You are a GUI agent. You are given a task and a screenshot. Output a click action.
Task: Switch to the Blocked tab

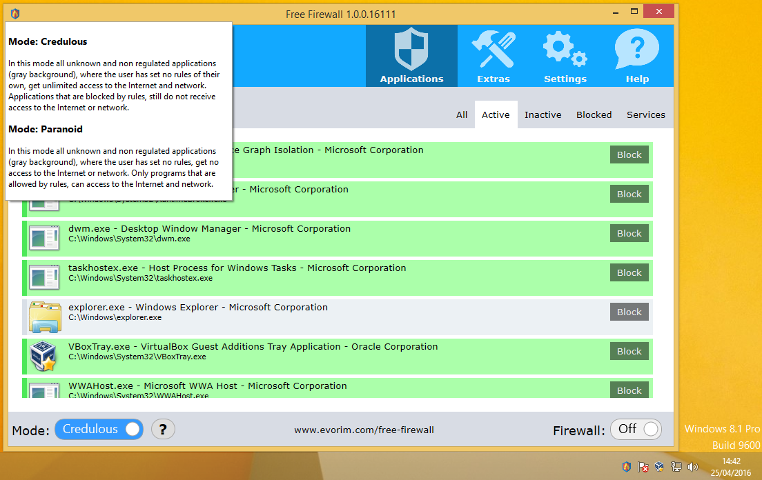(x=594, y=114)
